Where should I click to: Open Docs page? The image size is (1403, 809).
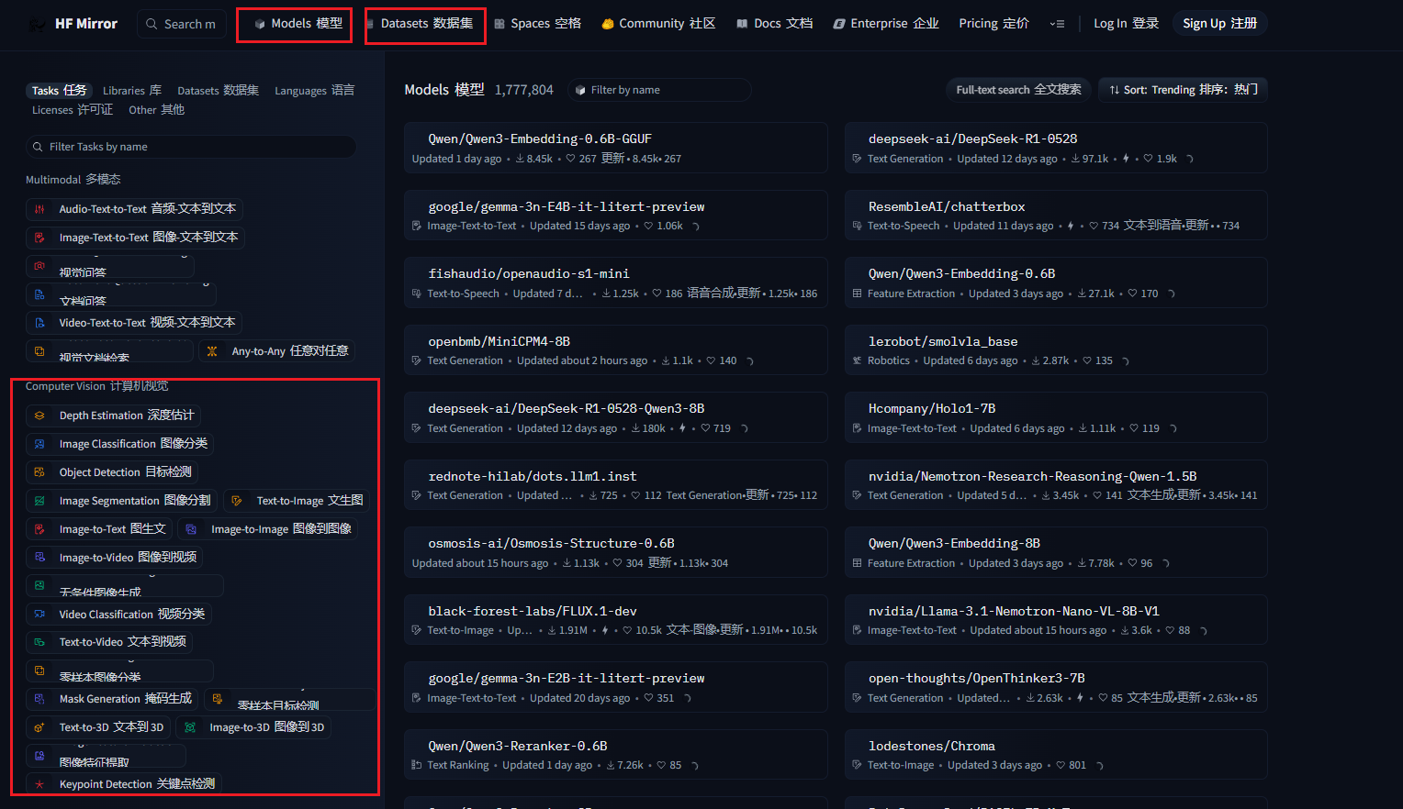[775, 24]
